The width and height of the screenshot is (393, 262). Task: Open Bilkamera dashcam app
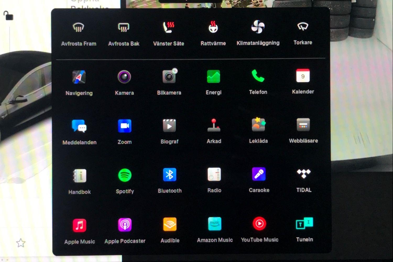[169, 77]
